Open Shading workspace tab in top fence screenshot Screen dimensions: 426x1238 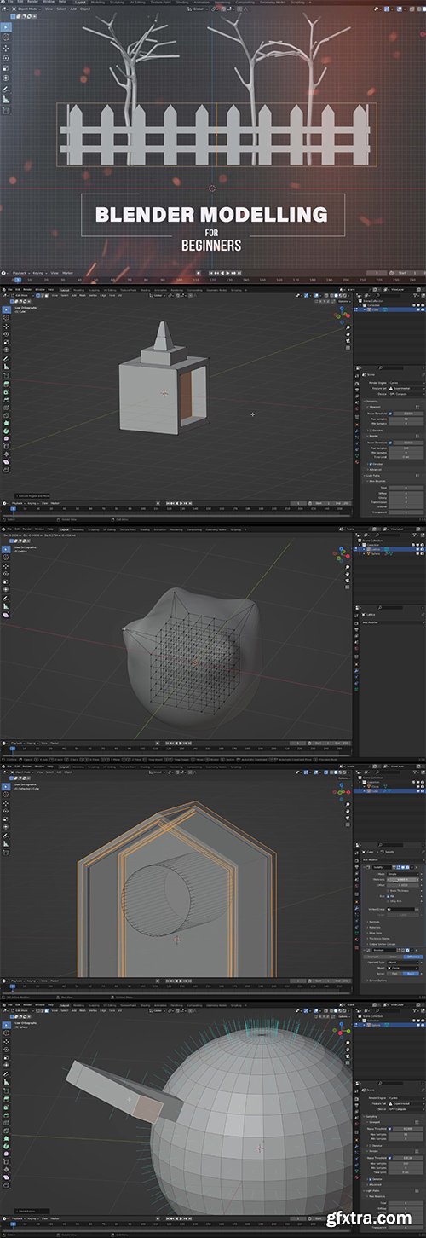point(182,2)
